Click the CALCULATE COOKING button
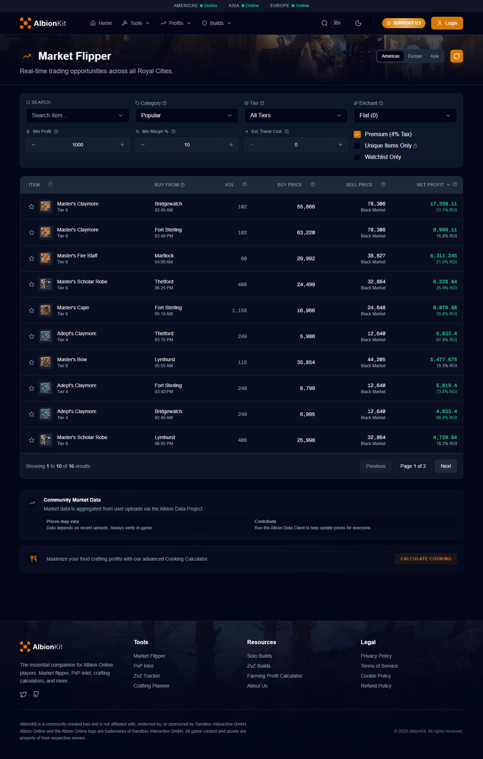Screen dimensions: 483x759 pyautogui.click(x=426, y=559)
